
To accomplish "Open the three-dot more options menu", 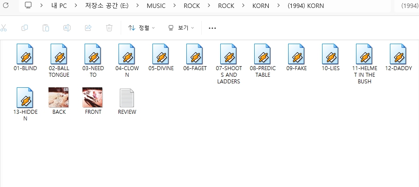I will 212,28.
